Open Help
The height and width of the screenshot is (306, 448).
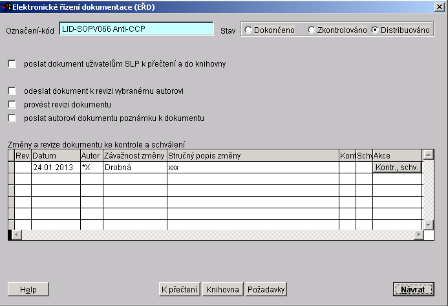coord(28,289)
